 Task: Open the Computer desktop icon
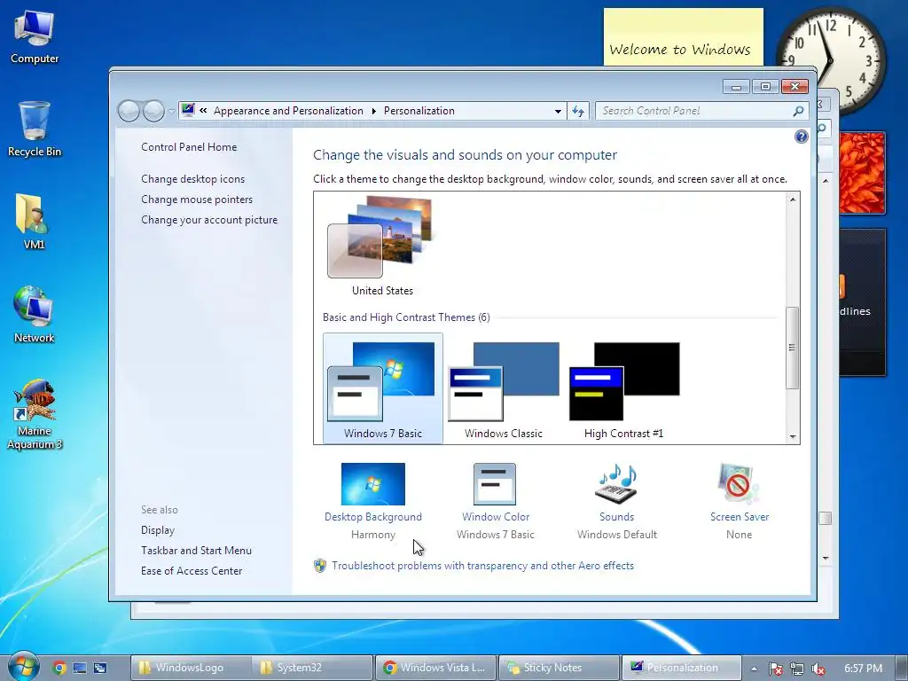pos(35,37)
